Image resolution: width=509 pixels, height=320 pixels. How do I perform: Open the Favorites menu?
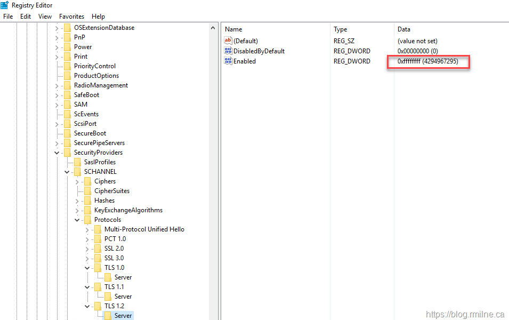(71, 17)
